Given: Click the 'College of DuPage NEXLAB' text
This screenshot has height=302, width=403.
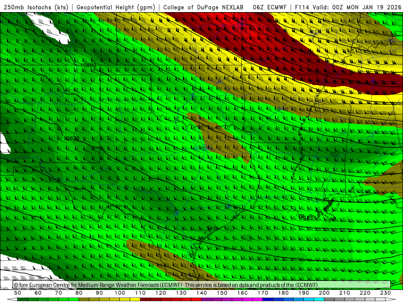Looking at the screenshot, I should coord(204,7).
